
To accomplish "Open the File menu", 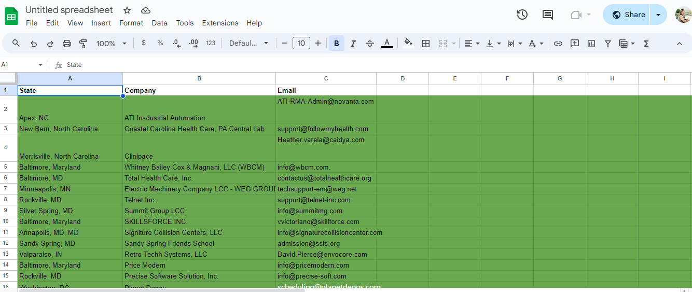I will pyautogui.click(x=32, y=23).
